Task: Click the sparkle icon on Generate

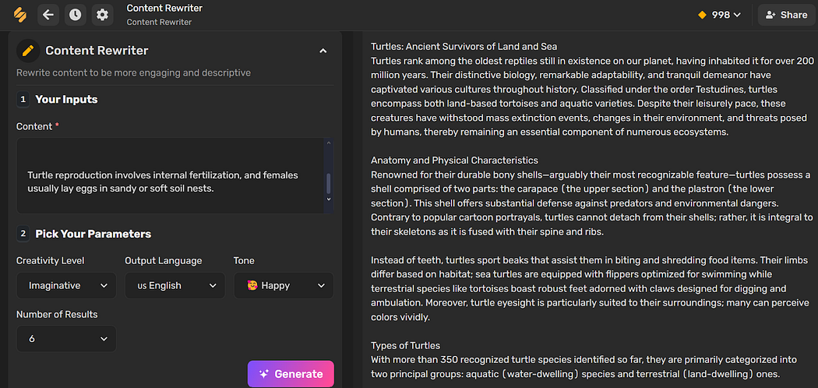Action: (264, 374)
